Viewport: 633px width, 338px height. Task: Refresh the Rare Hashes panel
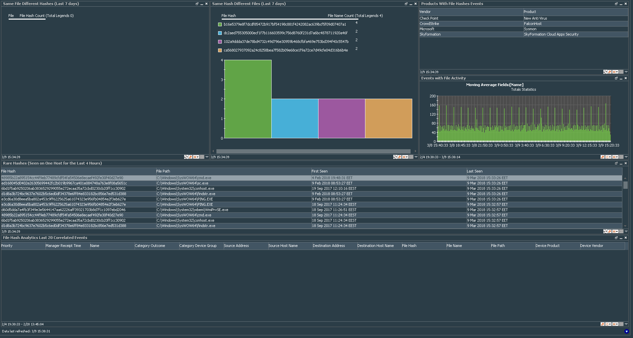point(605,231)
